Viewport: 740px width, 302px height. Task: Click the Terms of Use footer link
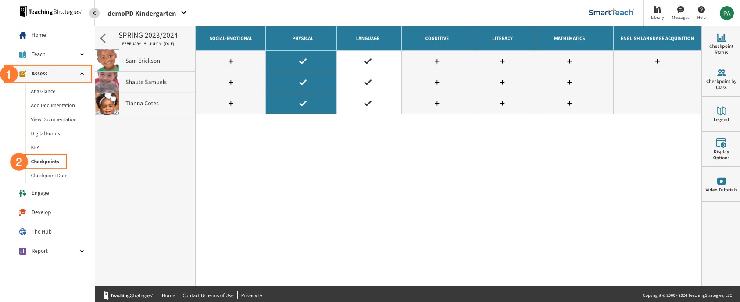tap(219, 295)
